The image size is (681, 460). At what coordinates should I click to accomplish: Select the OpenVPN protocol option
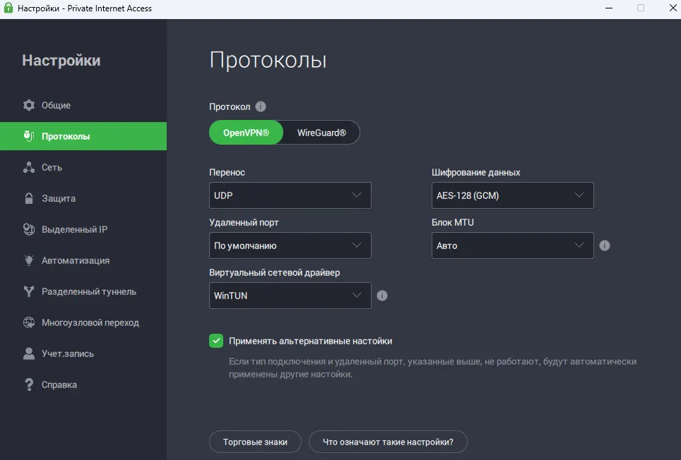pyautogui.click(x=246, y=132)
